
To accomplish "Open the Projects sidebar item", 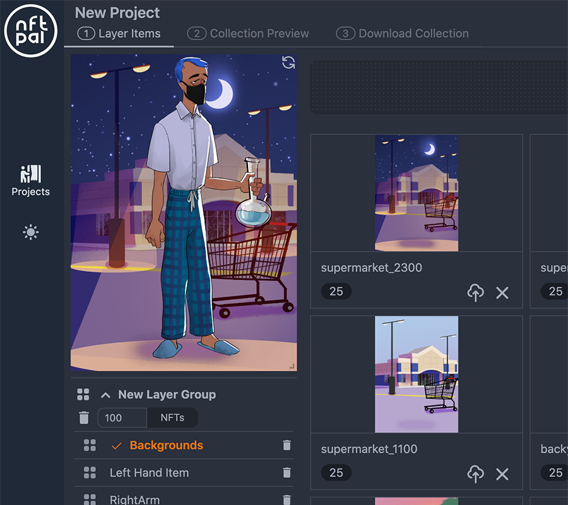I will tap(31, 181).
